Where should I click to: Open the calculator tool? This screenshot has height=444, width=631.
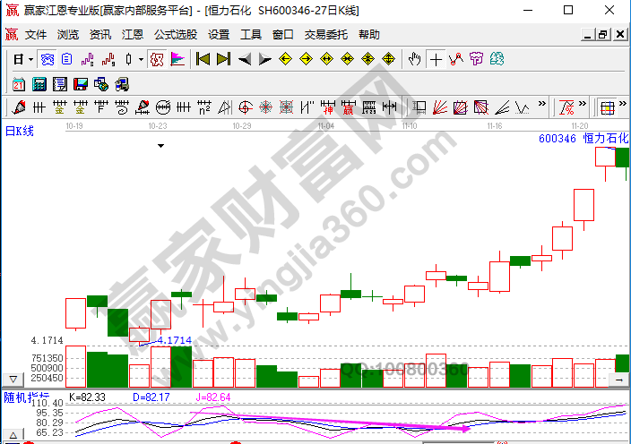click(39, 84)
